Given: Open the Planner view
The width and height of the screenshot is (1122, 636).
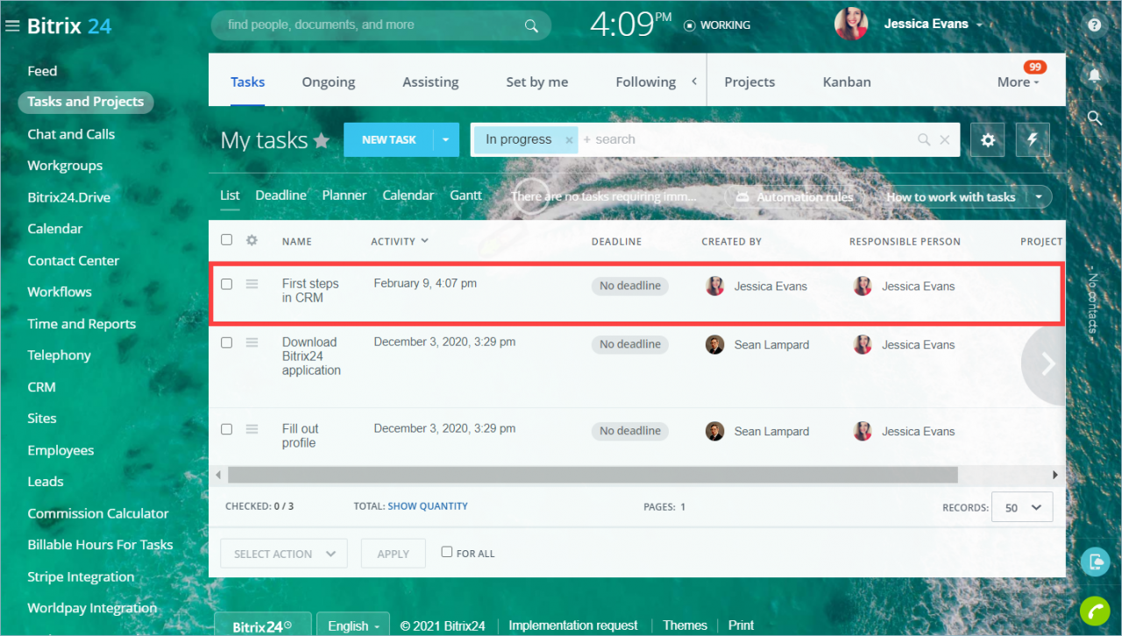Looking at the screenshot, I should 344,194.
